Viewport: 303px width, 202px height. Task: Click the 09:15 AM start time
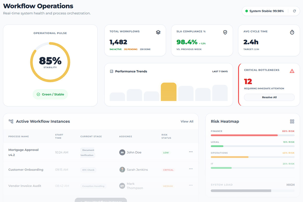(62, 170)
